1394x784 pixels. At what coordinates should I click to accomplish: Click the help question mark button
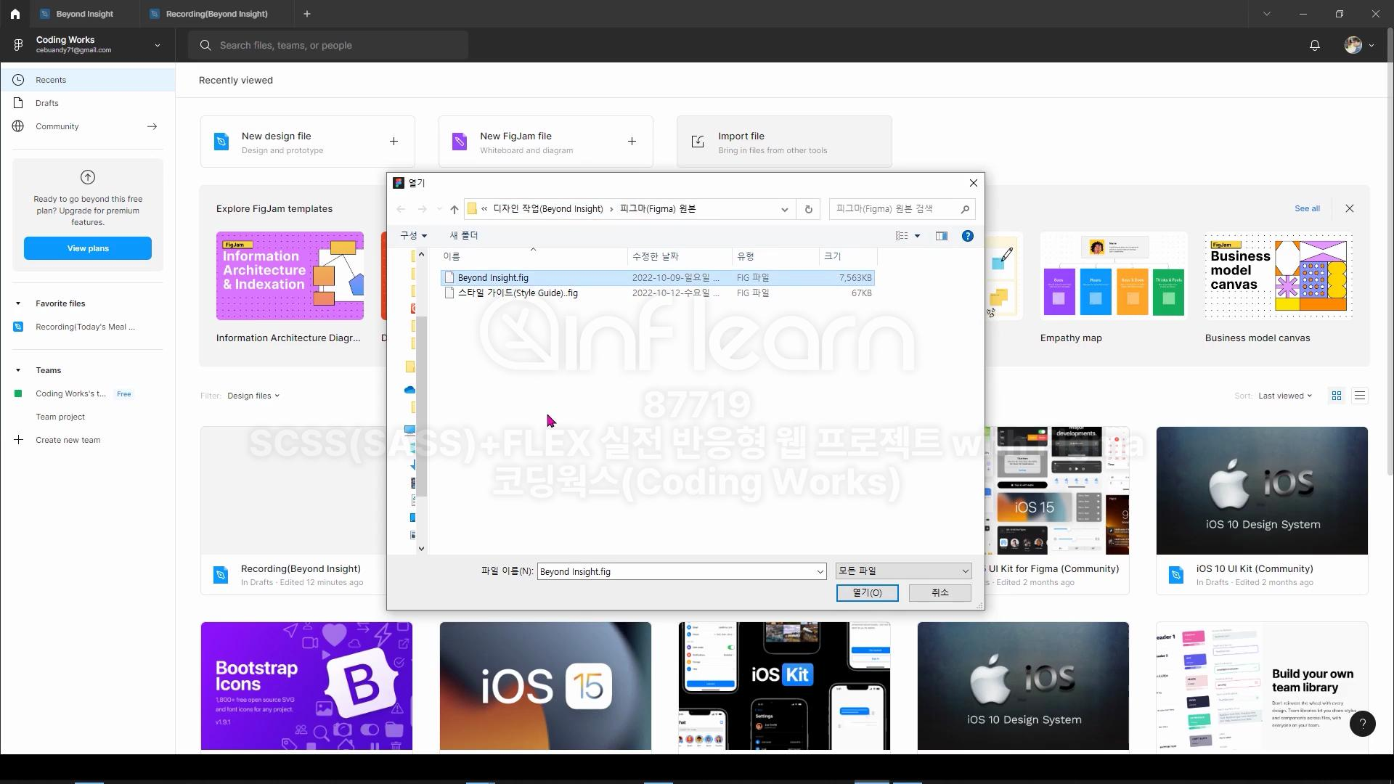[x=1362, y=724]
